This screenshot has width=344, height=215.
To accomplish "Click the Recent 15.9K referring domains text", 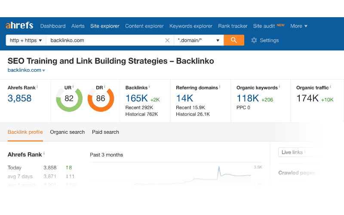I will pos(190,107).
